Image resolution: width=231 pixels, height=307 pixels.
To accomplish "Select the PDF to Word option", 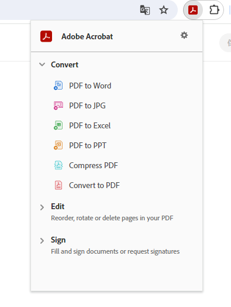I will click(90, 86).
